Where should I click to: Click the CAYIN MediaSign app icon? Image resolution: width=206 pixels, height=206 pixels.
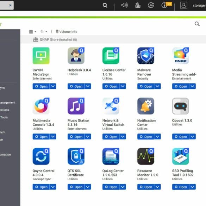pos(41,56)
